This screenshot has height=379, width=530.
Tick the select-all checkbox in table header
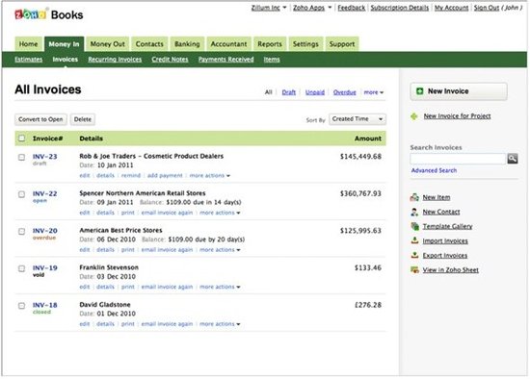[x=21, y=138]
